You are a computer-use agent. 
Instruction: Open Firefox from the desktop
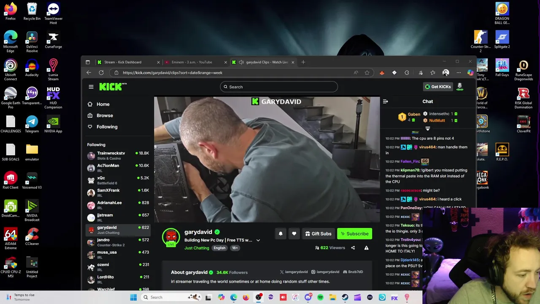click(x=11, y=11)
